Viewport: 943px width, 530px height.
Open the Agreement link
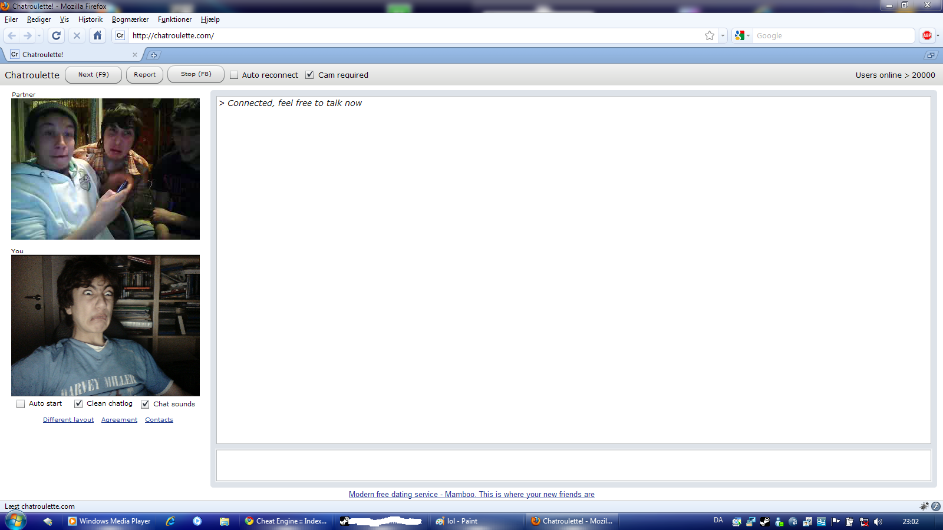pyautogui.click(x=119, y=420)
